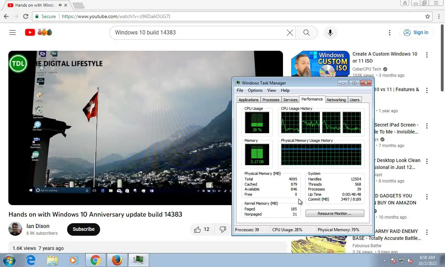Viewport: 445px width, 267px height.
Task: Open Task Manager Help menu
Action: click(285, 90)
